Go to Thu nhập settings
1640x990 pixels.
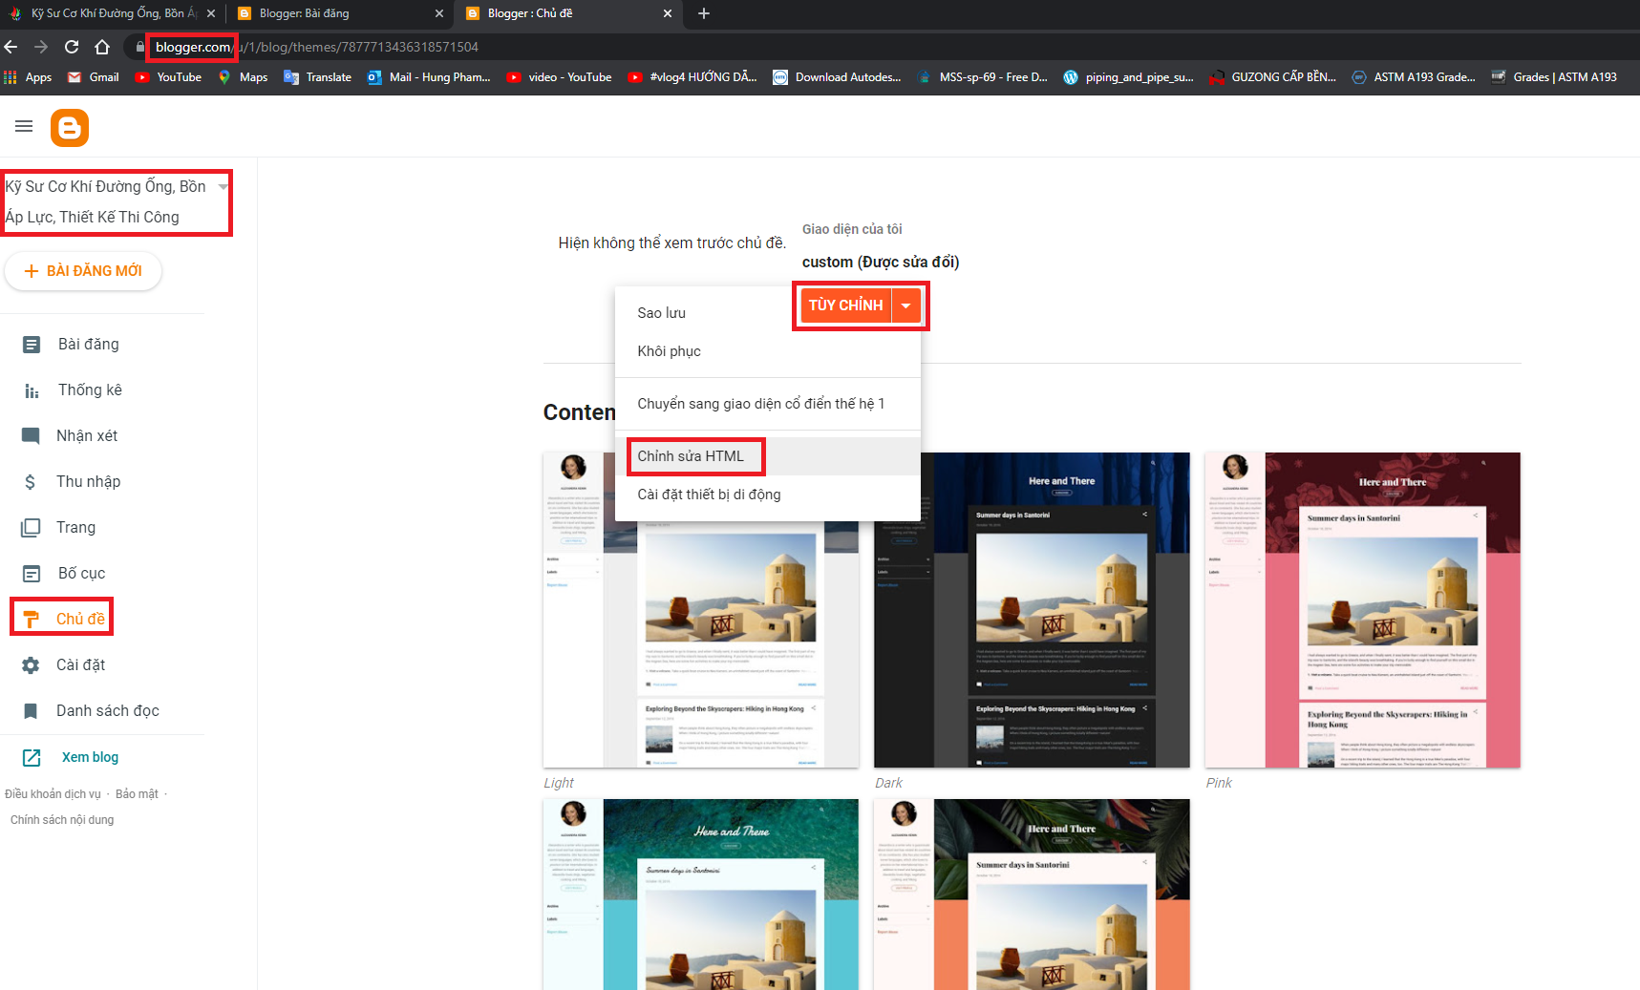pyautogui.click(x=88, y=481)
